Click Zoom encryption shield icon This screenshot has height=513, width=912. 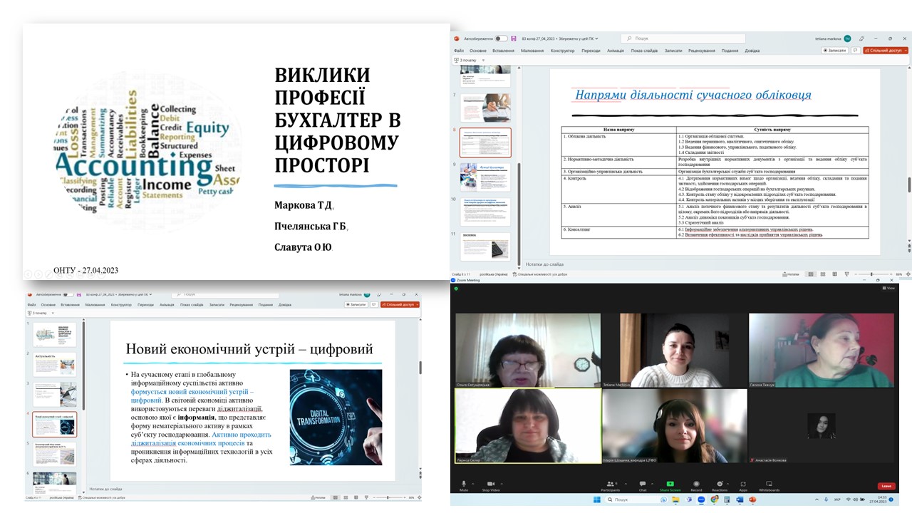pyautogui.click(x=456, y=289)
